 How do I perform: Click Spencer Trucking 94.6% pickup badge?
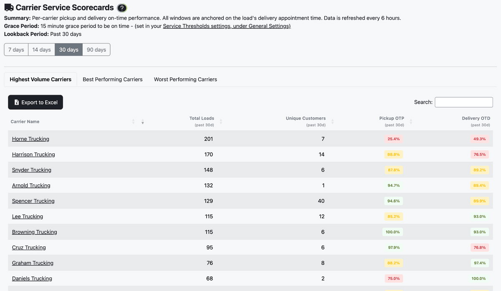394,201
